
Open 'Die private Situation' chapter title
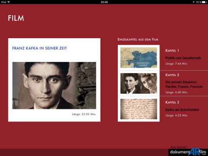pos(184,84)
